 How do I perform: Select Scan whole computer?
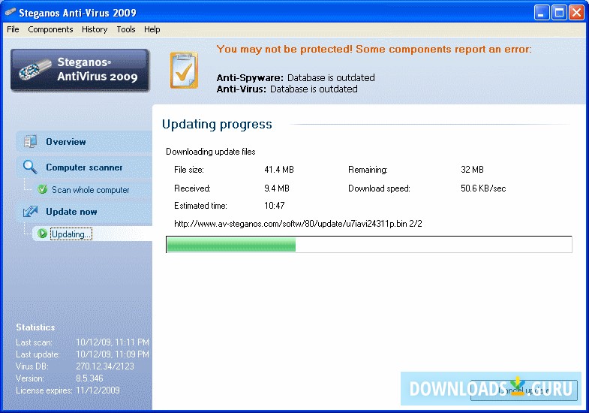[91, 190]
